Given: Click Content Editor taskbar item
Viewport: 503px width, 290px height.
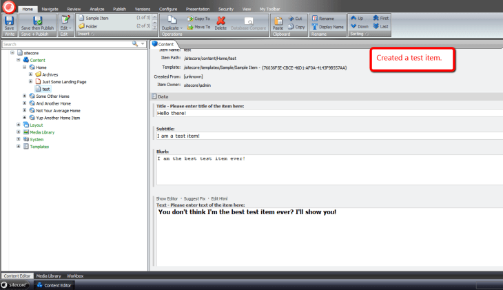Looking at the screenshot, I should click(x=54, y=285).
